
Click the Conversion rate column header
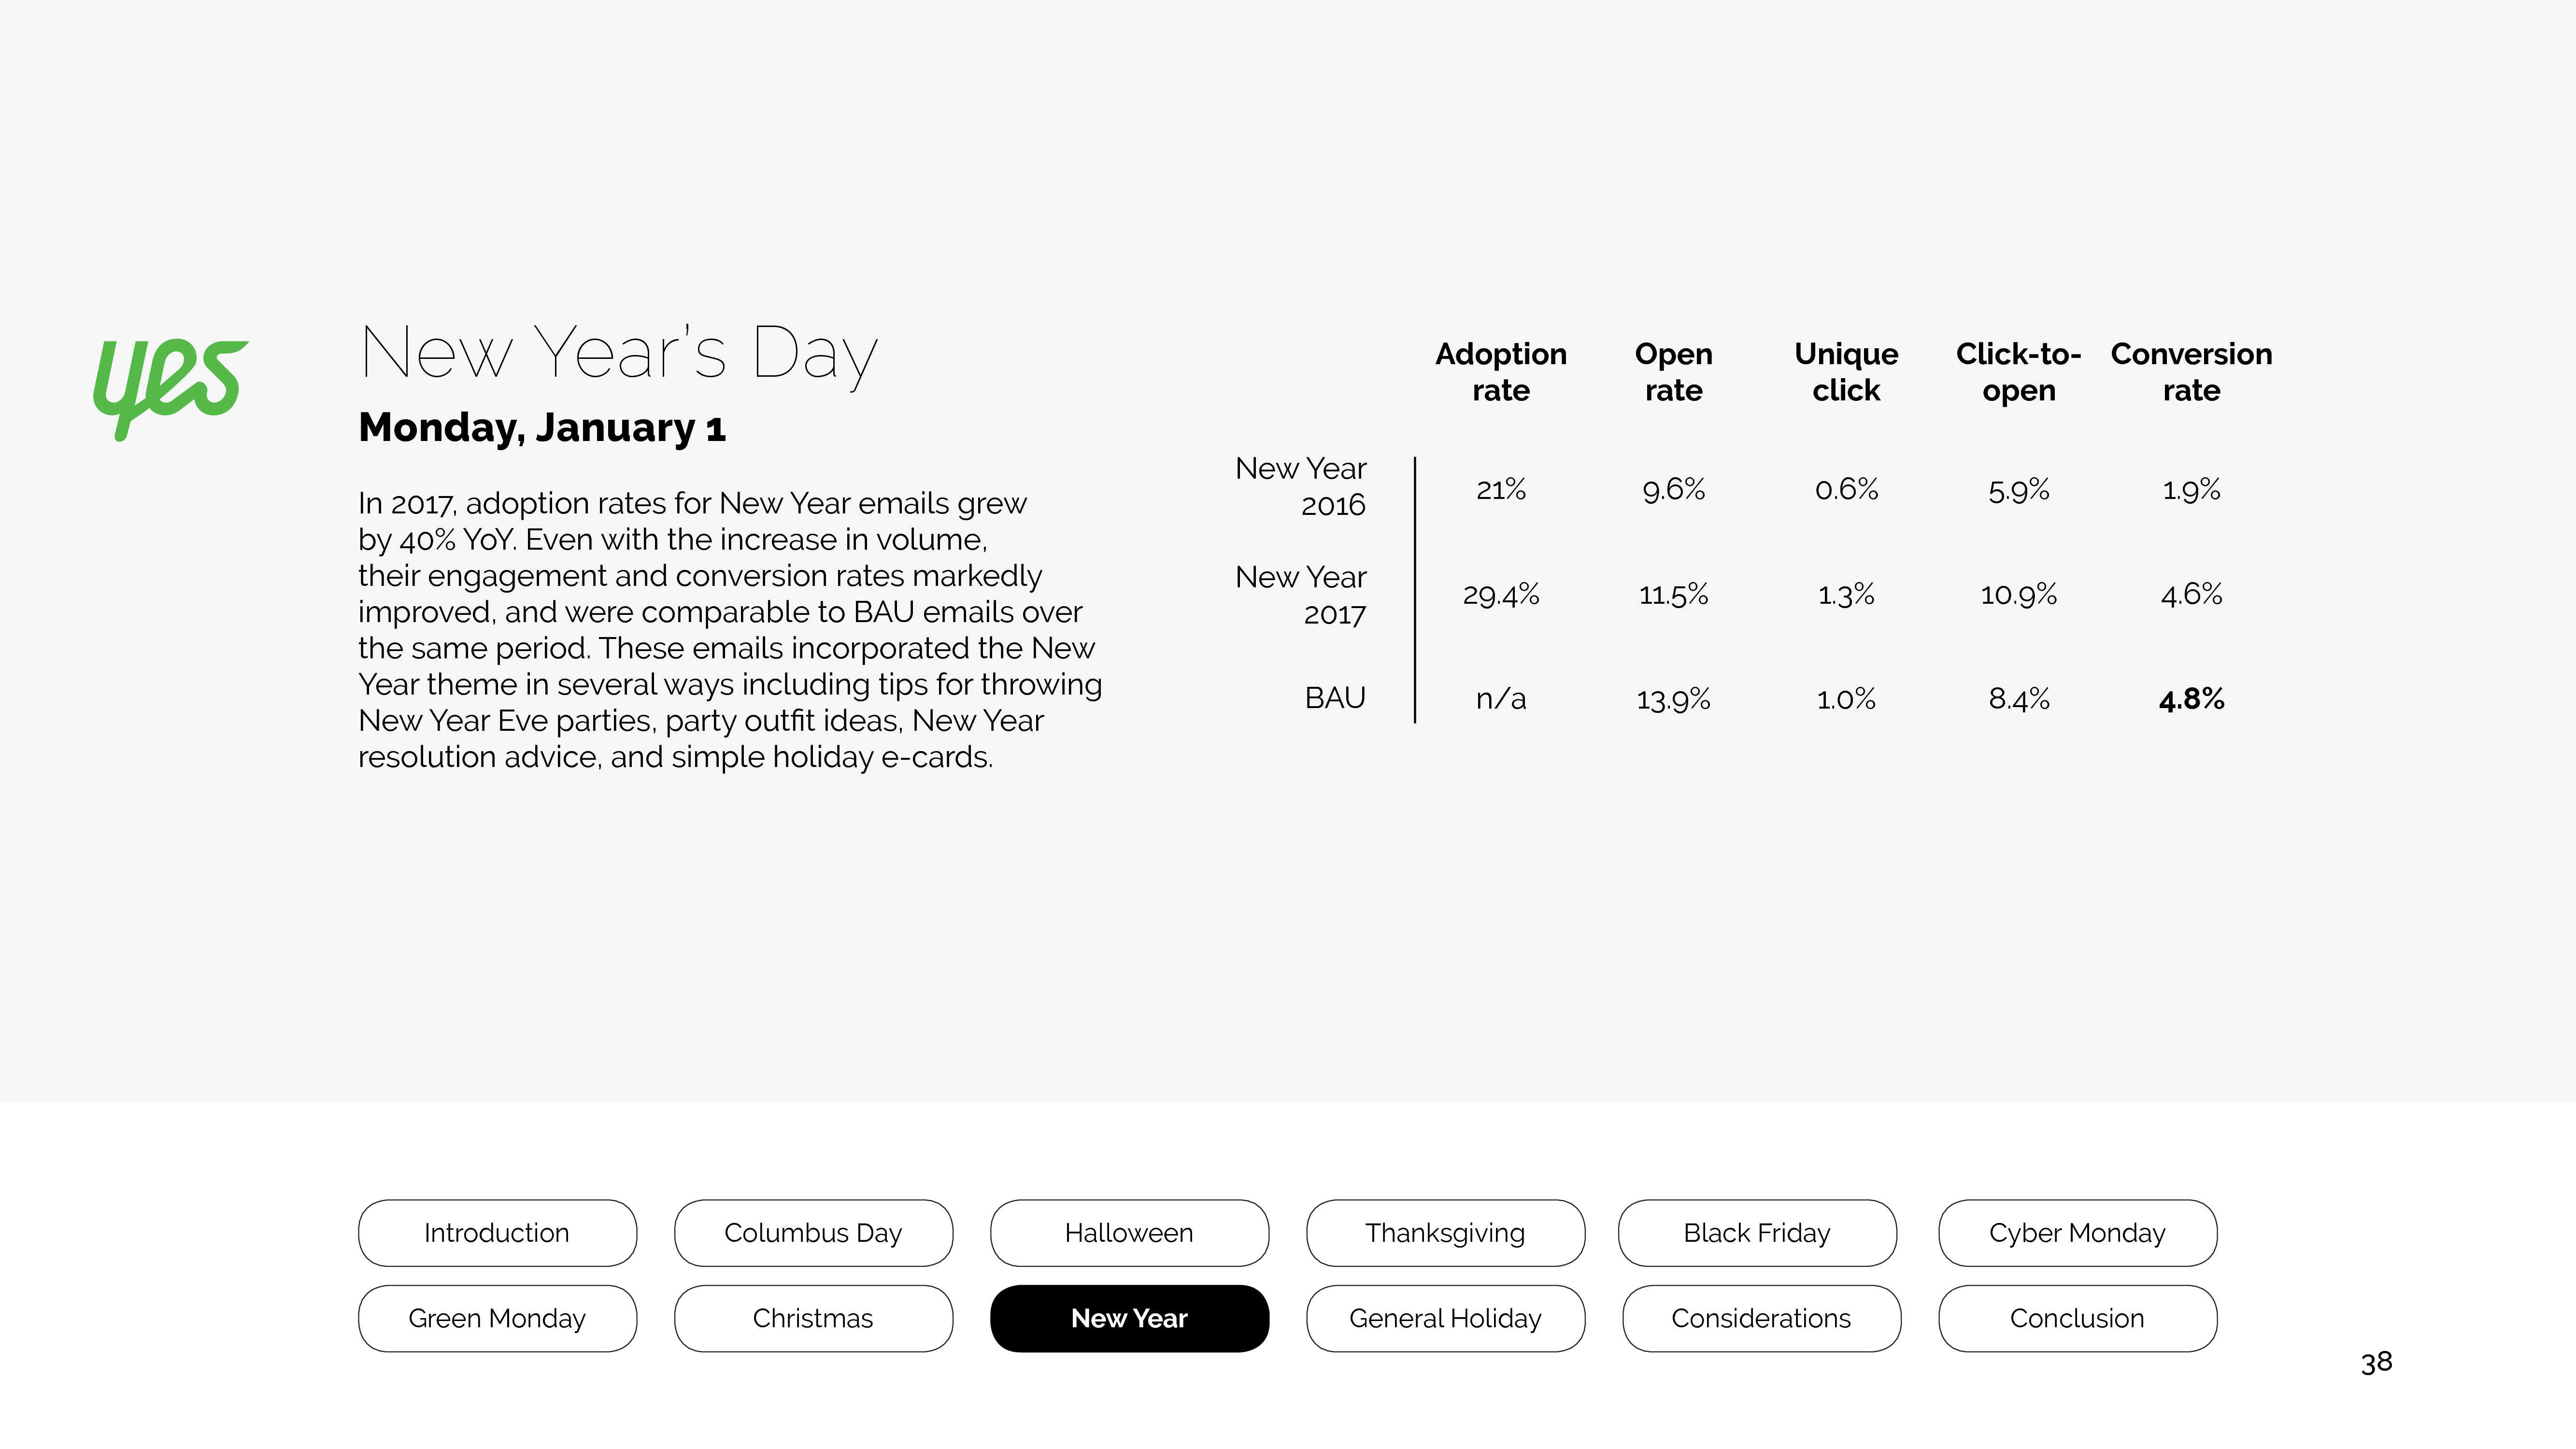point(2191,372)
